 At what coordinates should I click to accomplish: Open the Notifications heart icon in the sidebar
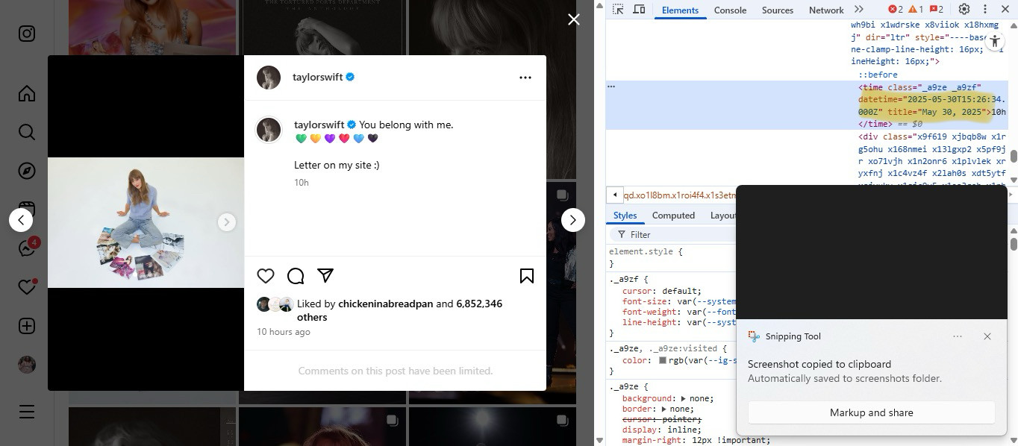pos(27,287)
